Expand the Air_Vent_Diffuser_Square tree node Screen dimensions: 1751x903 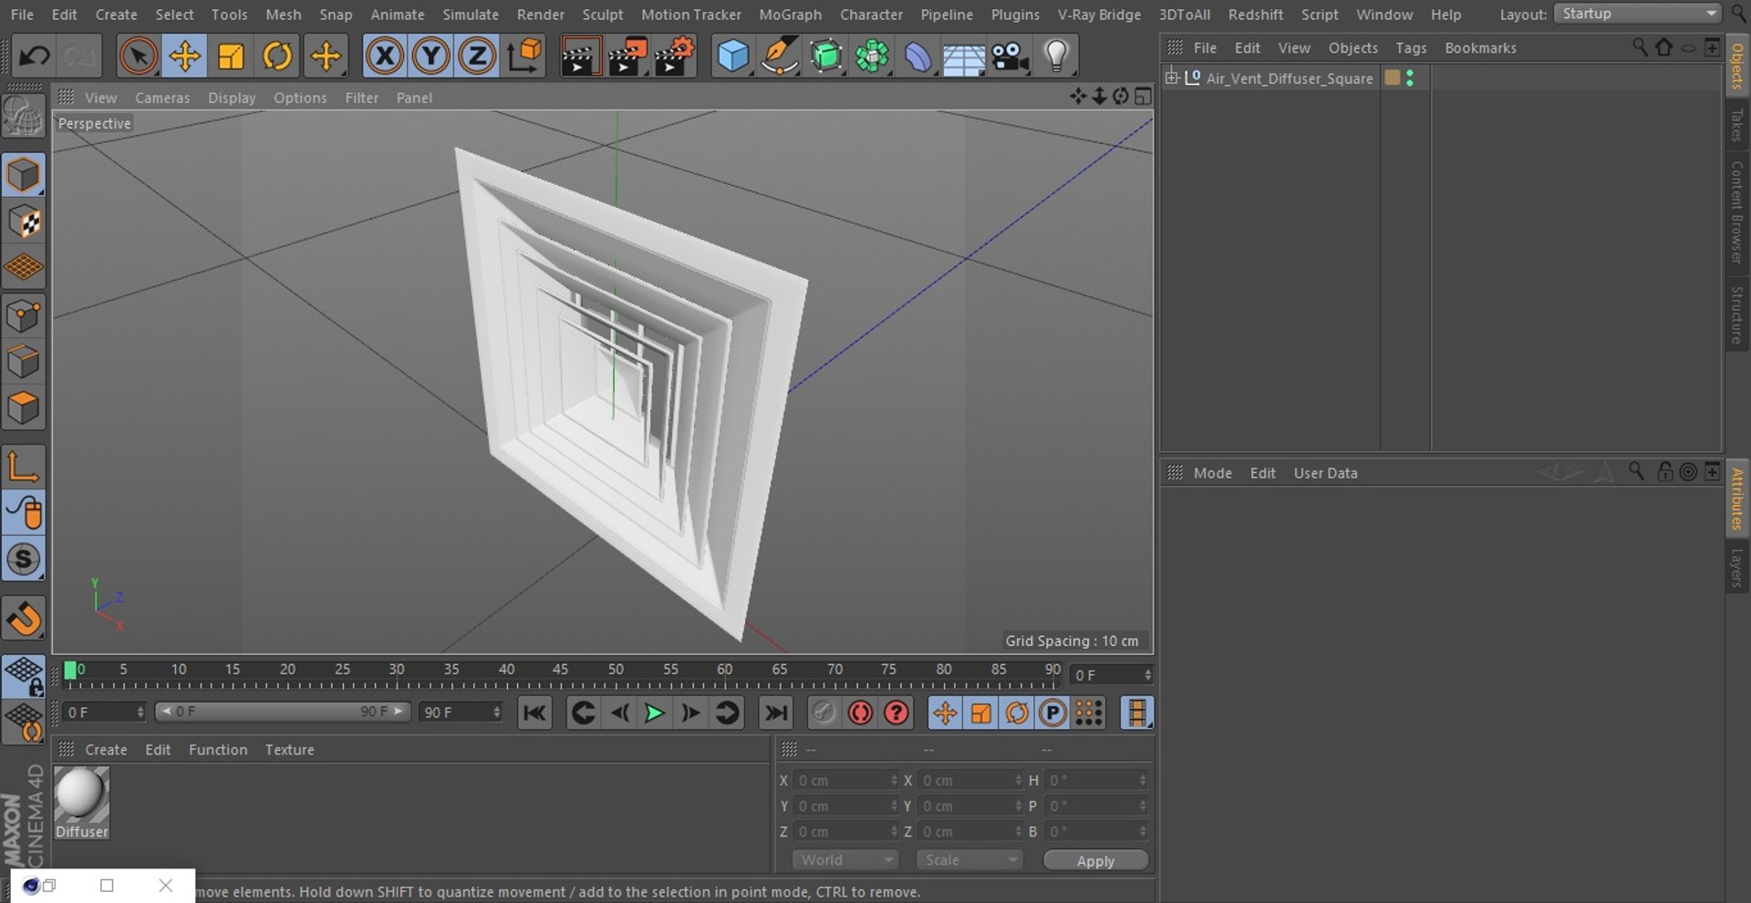1172,77
